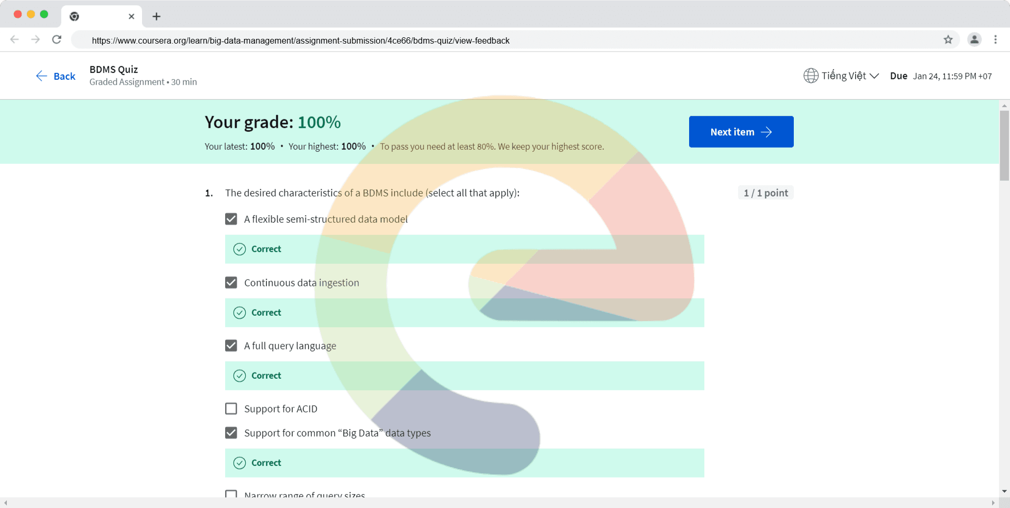The height and width of the screenshot is (508, 1010).
Task: Click the browser reload icon
Action: point(57,39)
